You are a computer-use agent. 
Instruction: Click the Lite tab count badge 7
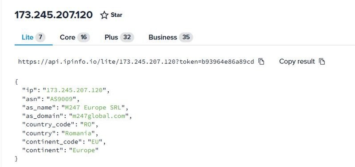coord(40,37)
